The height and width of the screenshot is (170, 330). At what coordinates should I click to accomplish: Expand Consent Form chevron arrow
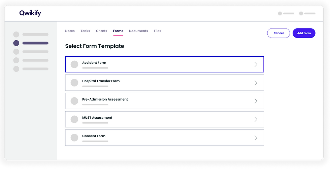click(x=256, y=138)
